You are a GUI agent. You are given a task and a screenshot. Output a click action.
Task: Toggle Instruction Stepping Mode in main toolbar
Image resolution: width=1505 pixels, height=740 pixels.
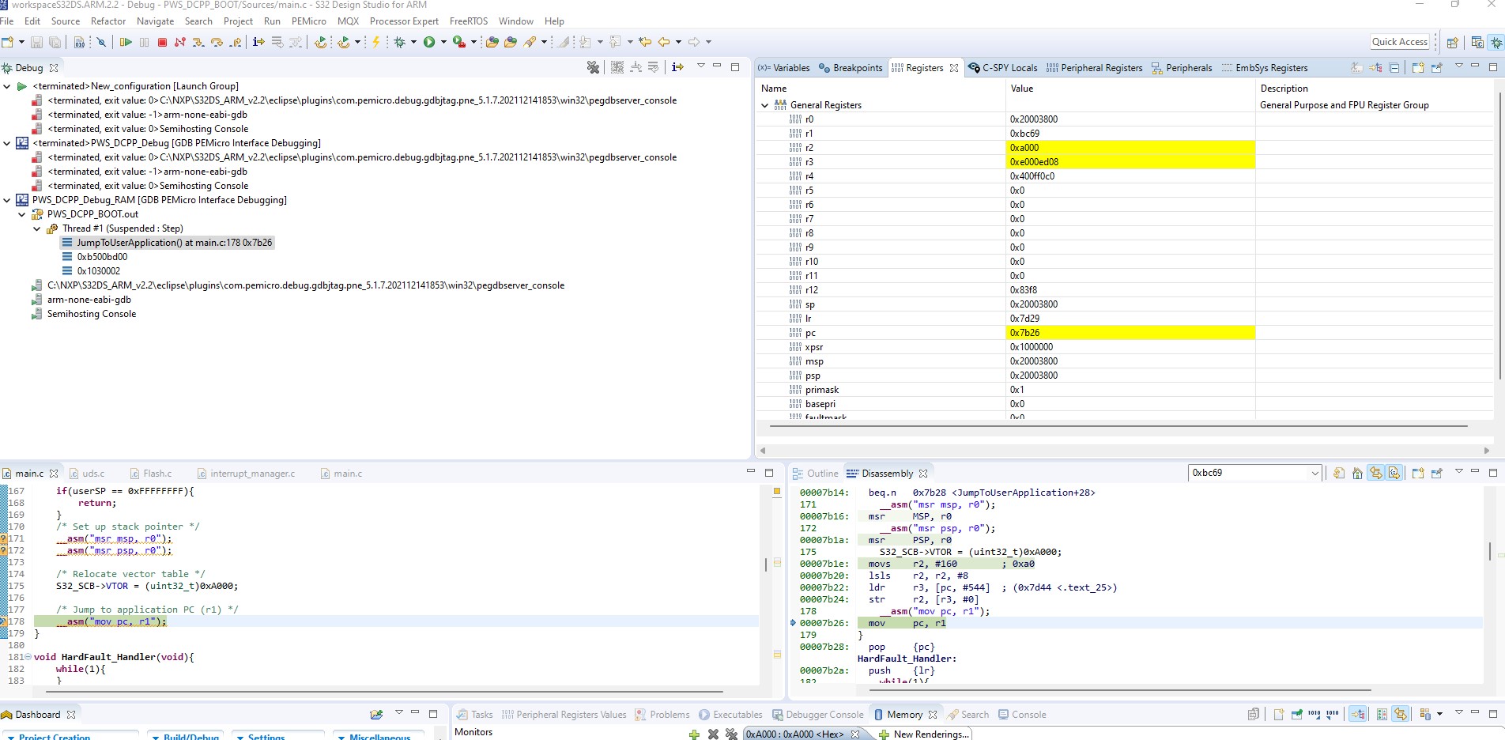point(258,42)
